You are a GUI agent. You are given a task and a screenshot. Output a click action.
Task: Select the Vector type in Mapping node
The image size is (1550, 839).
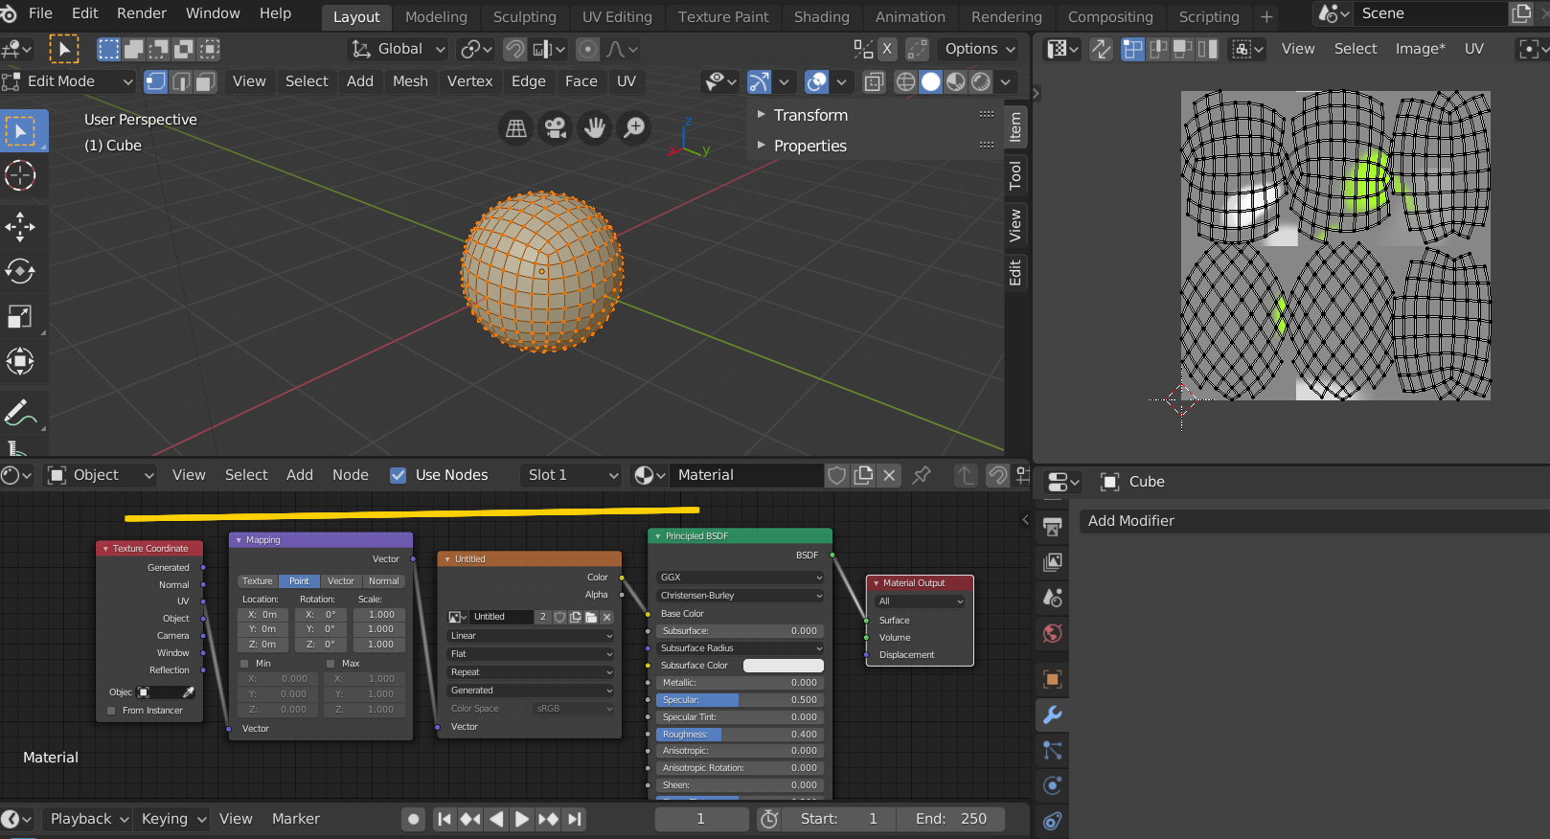[340, 581]
